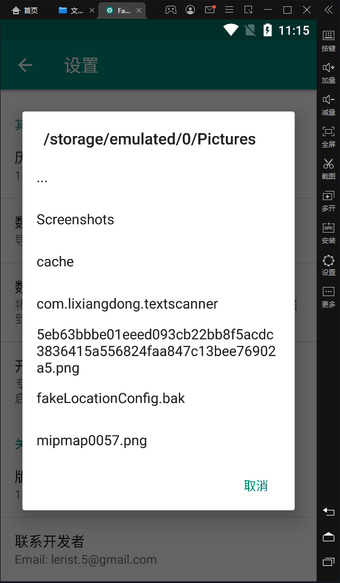Open the emulator hamburger menu in title bar
This screenshot has width=340, height=583.
(x=229, y=10)
